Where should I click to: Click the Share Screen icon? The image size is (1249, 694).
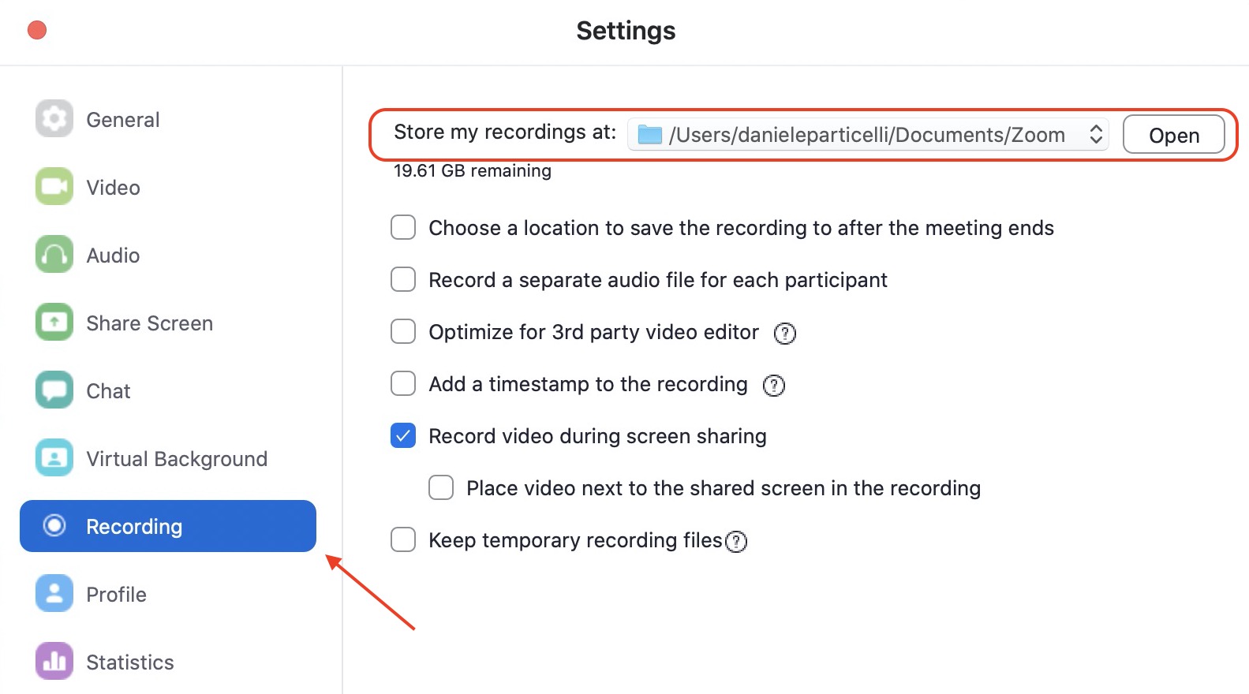54,323
